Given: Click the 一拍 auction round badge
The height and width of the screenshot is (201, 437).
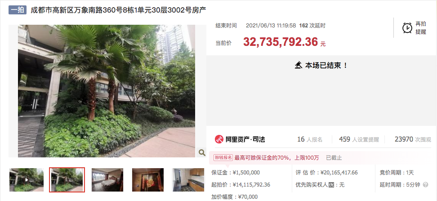Looking at the screenshot, I should [x=17, y=10].
